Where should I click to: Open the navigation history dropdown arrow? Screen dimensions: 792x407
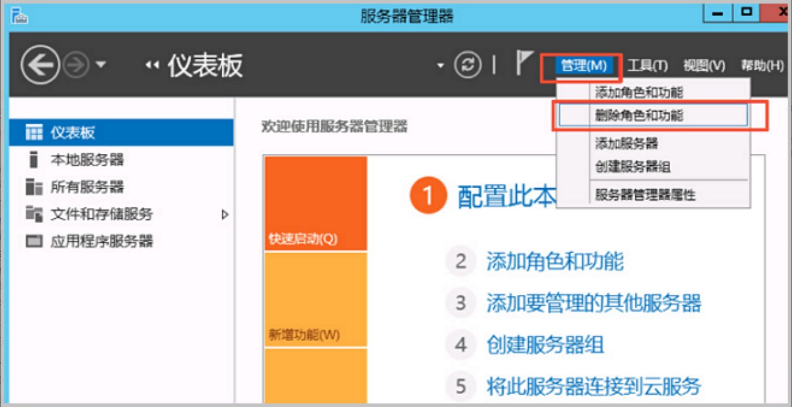coord(101,65)
